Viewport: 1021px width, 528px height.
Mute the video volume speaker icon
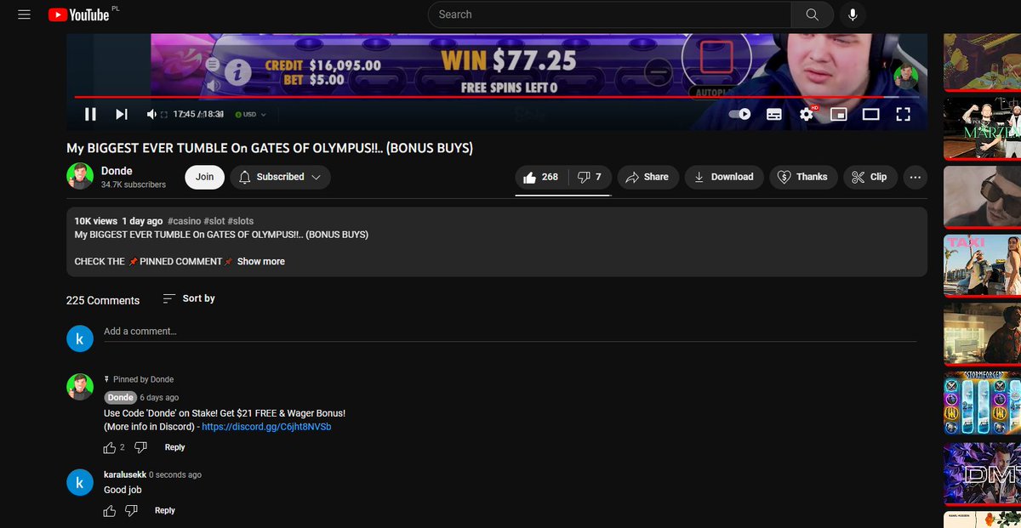(x=152, y=114)
